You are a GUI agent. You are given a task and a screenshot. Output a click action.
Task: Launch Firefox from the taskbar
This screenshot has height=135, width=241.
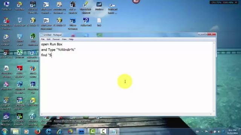point(37,132)
